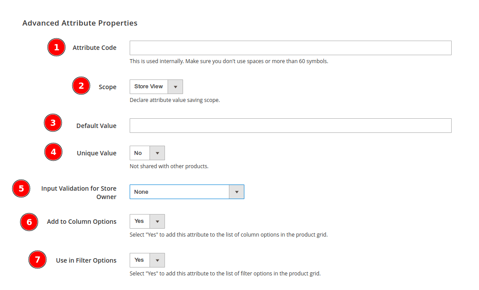Click the Add to Column Options label
Viewport: 479px width, 290px height.
pos(82,222)
